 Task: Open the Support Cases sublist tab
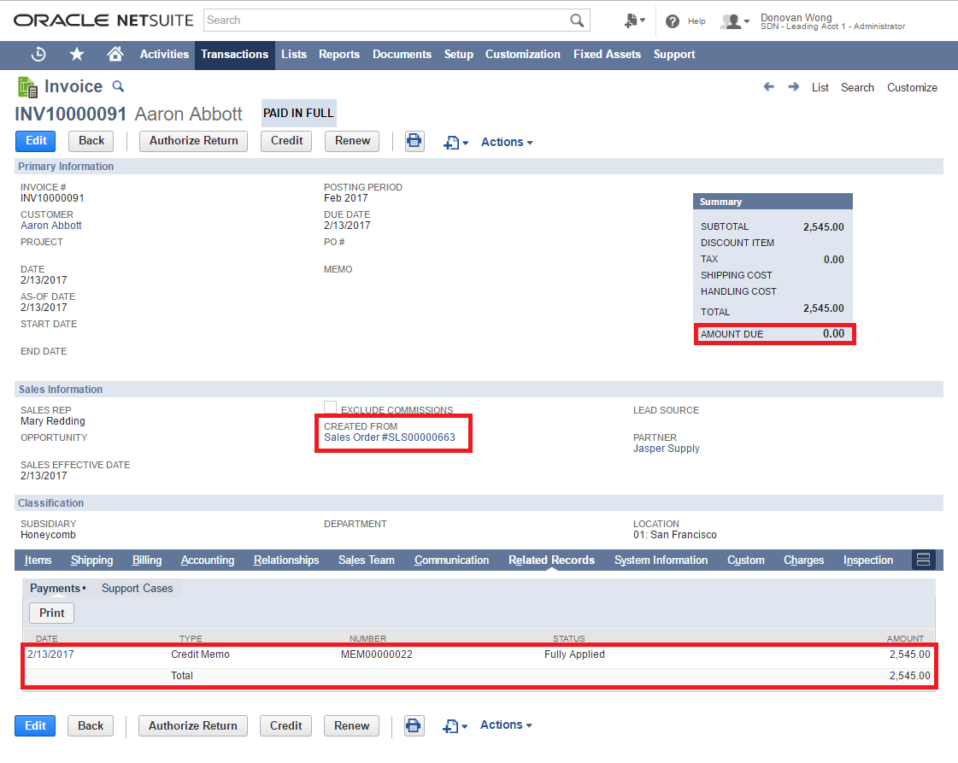coord(138,589)
